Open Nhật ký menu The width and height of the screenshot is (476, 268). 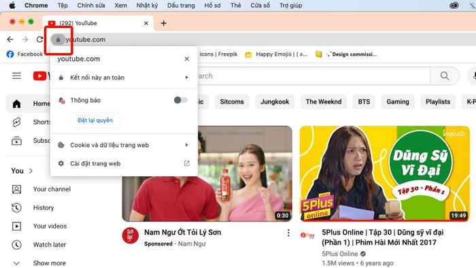coord(148,5)
